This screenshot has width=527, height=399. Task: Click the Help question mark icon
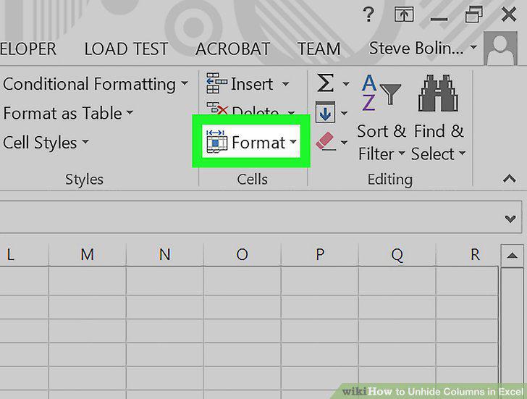click(x=368, y=14)
